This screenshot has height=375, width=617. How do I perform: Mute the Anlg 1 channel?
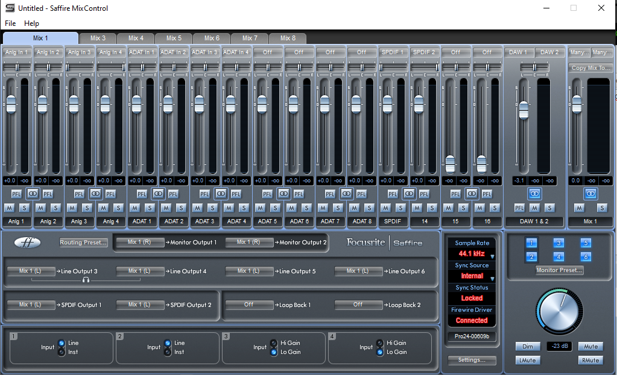tap(9, 208)
